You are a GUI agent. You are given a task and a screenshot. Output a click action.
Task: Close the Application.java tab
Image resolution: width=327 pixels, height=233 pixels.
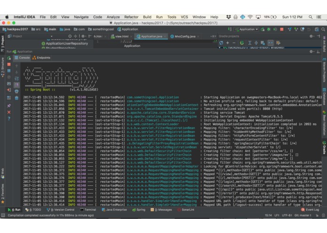pos(165,37)
